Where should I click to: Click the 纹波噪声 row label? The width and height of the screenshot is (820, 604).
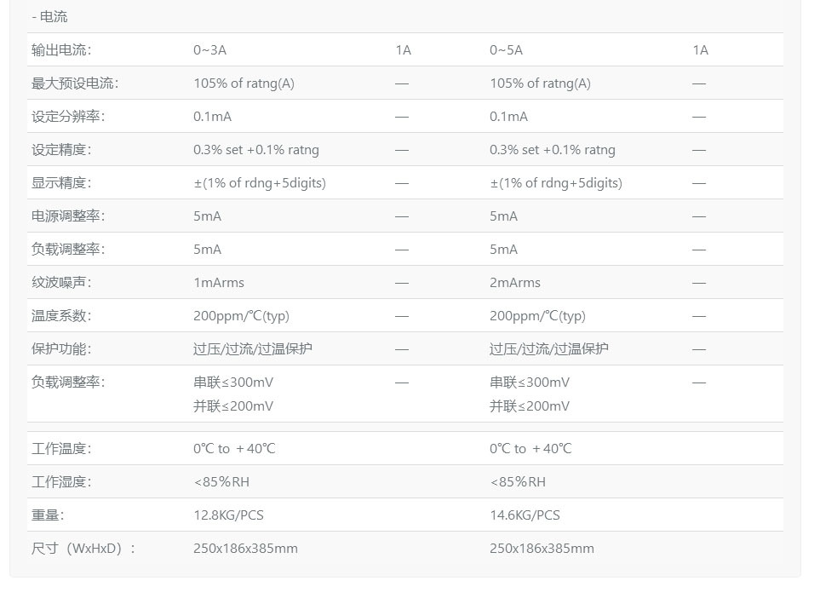tap(60, 282)
